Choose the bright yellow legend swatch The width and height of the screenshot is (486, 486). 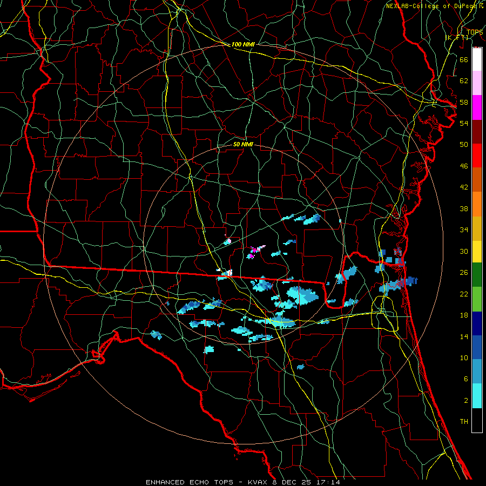(477, 252)
